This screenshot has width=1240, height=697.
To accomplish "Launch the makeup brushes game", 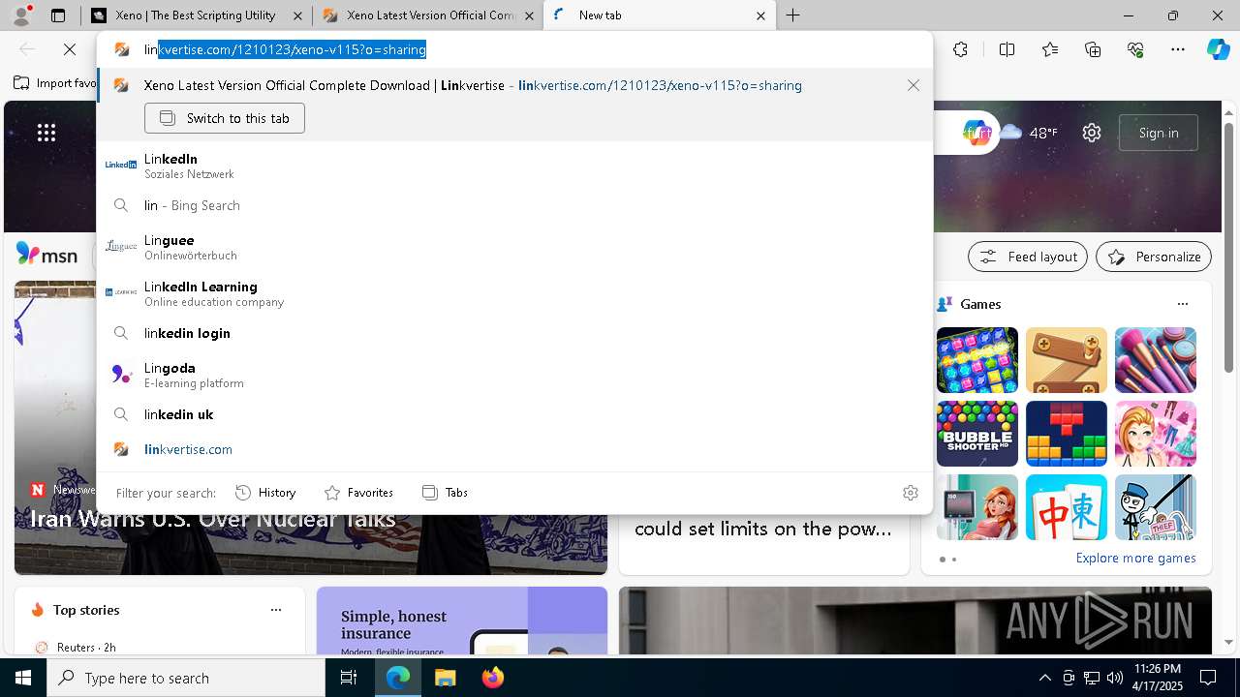I will 1156,360.
